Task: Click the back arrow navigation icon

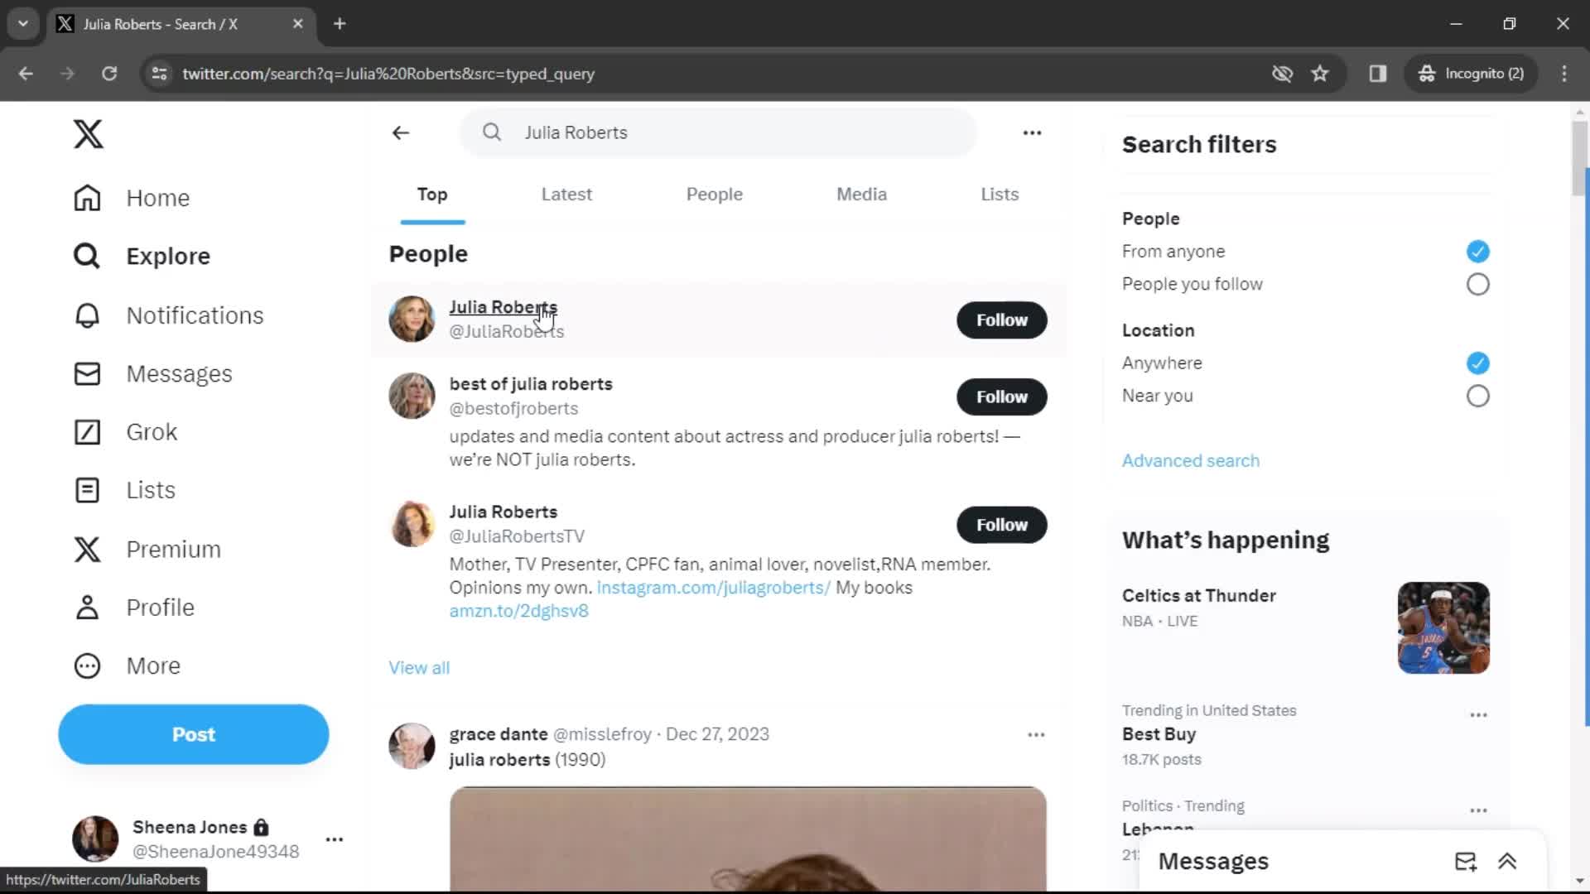Action: point(400,132)
